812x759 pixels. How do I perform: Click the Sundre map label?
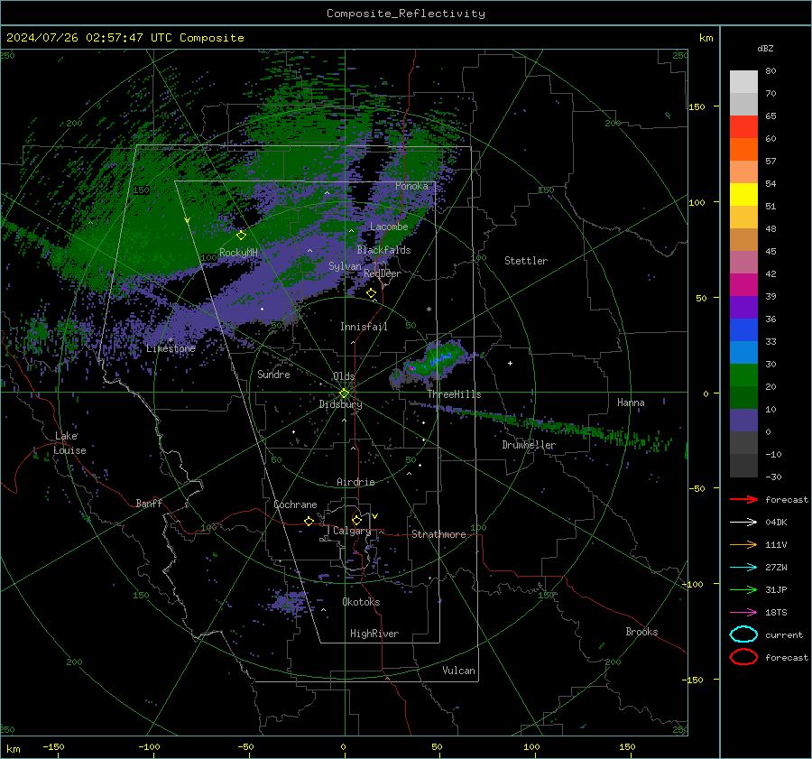click(273, 375)
